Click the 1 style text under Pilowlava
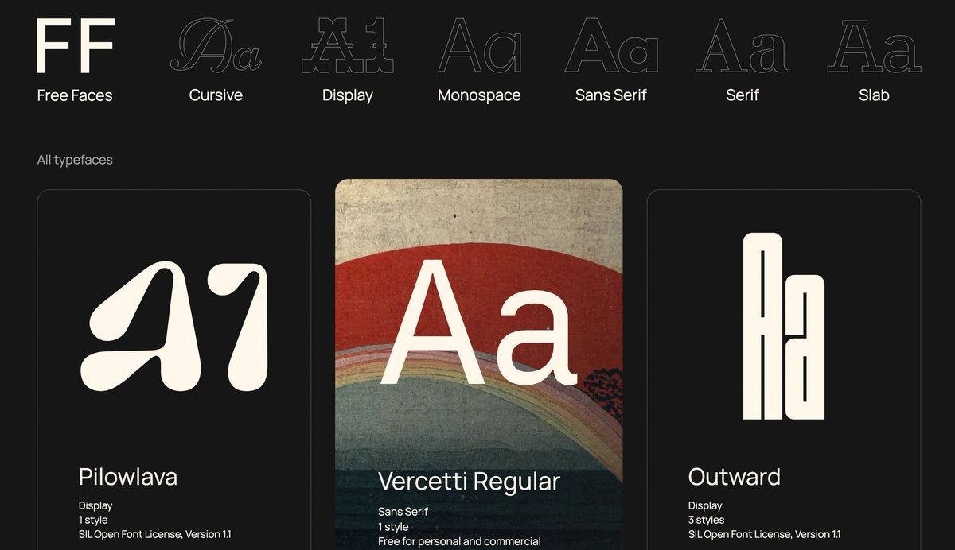 click(93, 520)
